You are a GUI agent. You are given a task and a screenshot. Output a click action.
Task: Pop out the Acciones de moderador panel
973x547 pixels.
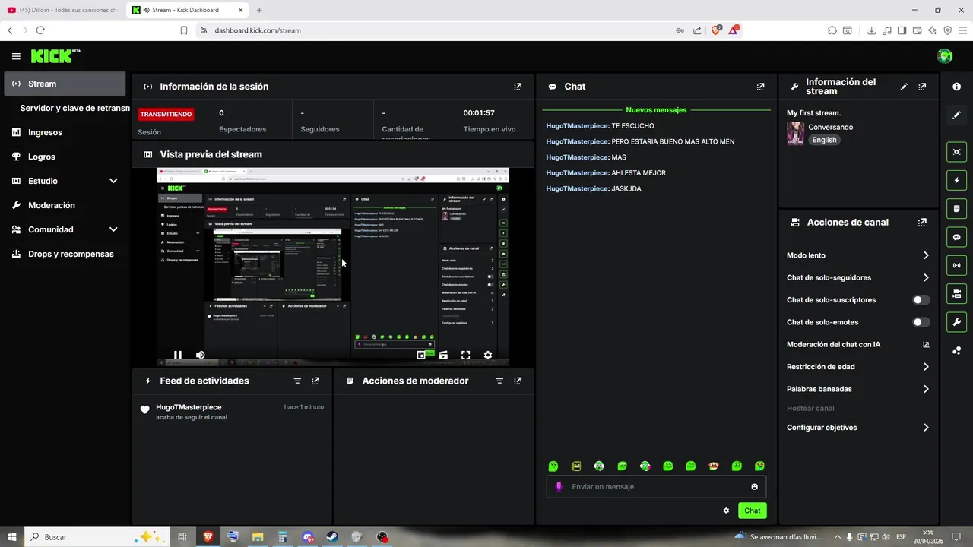[x=518, y=381]
